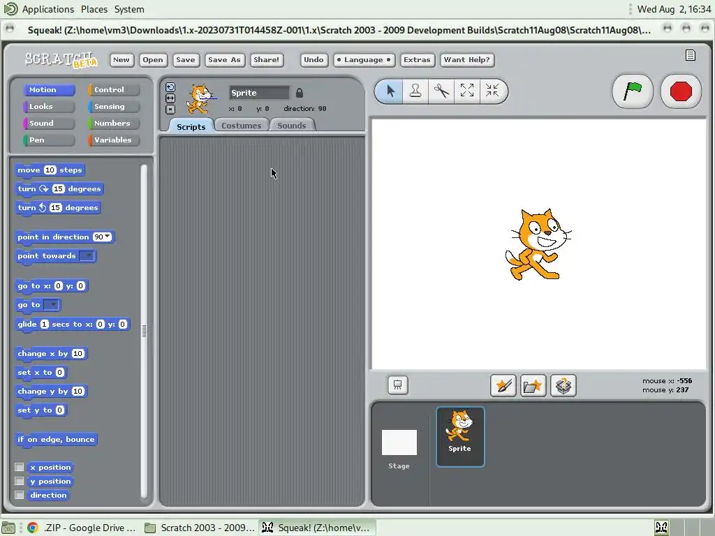The height and width of the screenshot is (536, 715).
Task: Select the Variables block category
Action: tap(114, 140)
